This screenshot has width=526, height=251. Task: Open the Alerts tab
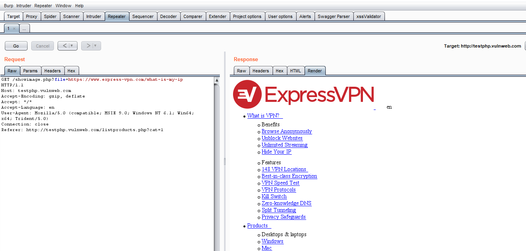tap(305, 16)
